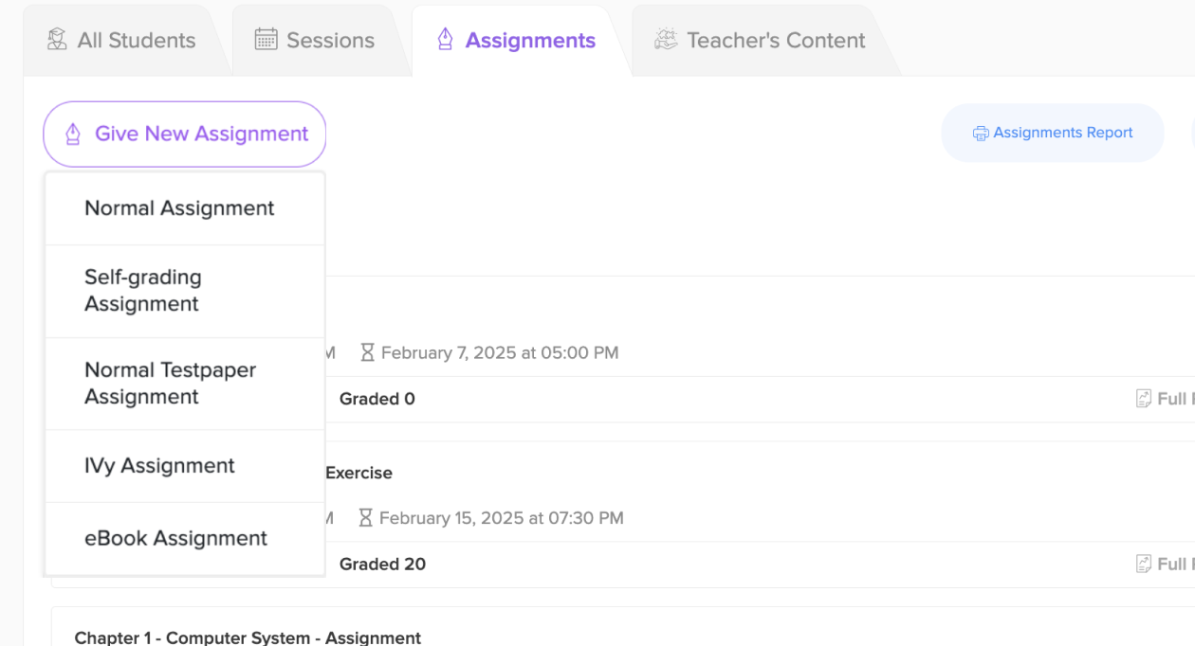1195x646 pixels.
Task: Choose eBook Assignment from the menu
Action: point(175,538)
